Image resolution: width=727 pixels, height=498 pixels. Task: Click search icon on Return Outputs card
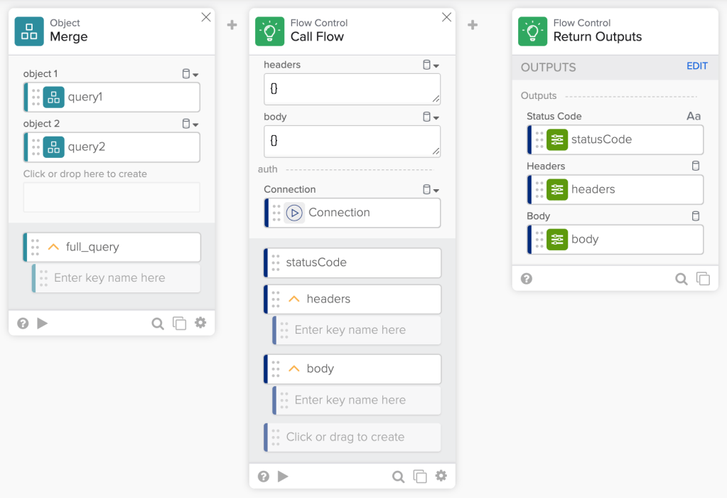point(681,279)
